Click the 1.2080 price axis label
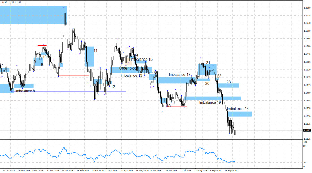The image size is (312, 173). pyautogui.click(x=307, y=8)
